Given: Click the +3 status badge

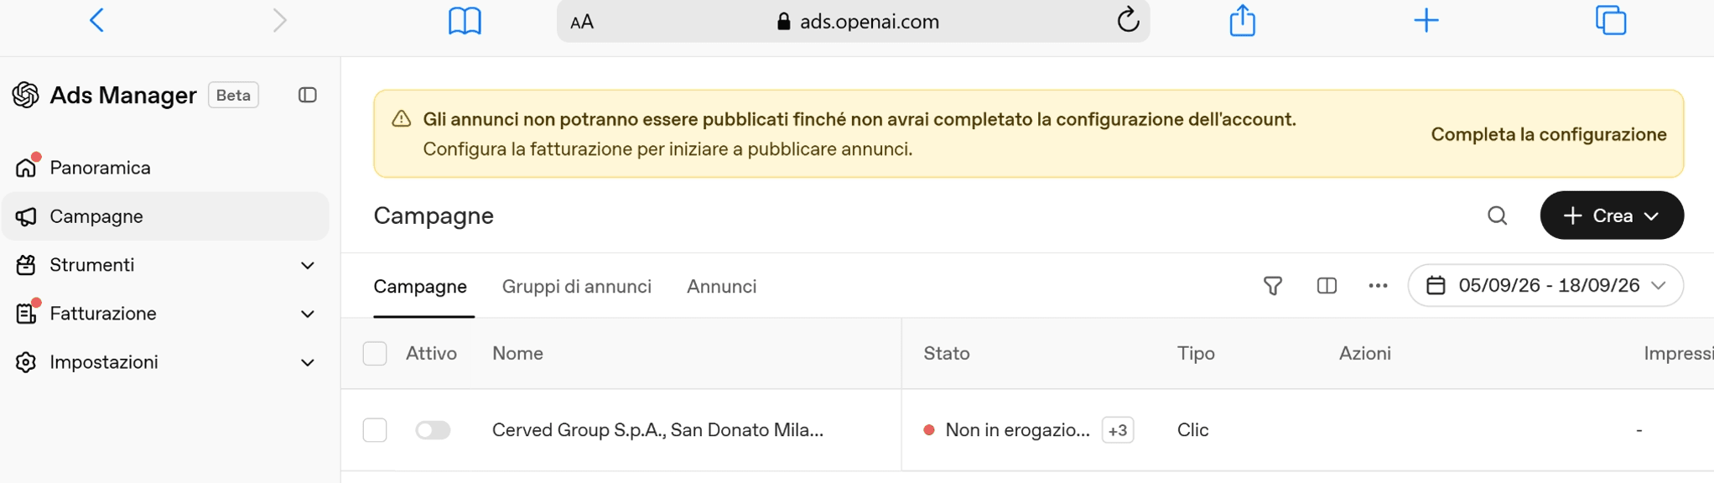Looking at the screenshot, I should [x=1117, y=430].
